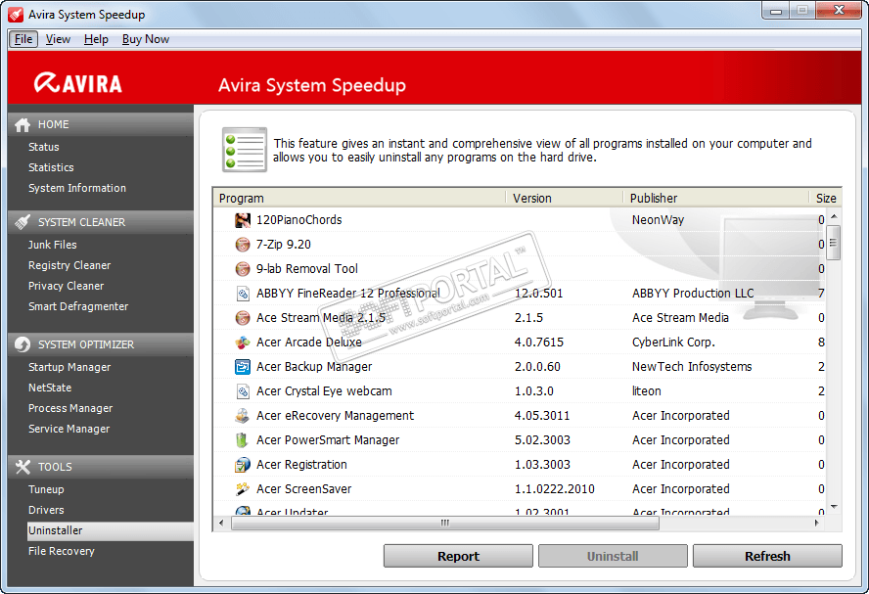Open NetState tool
The height and width of the screenshot is (594, 869).
coord(50,388)
